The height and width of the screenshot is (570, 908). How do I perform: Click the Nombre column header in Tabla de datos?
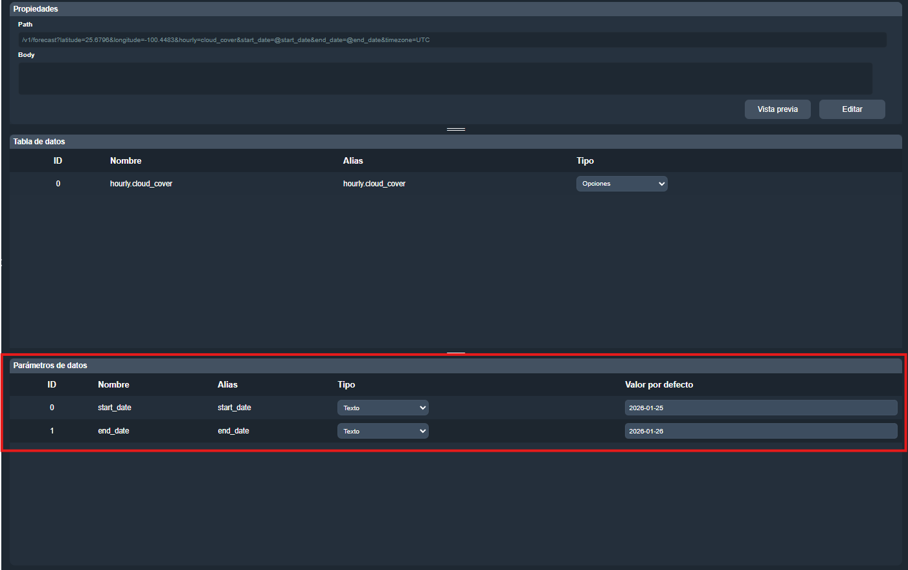click(126, 161)
